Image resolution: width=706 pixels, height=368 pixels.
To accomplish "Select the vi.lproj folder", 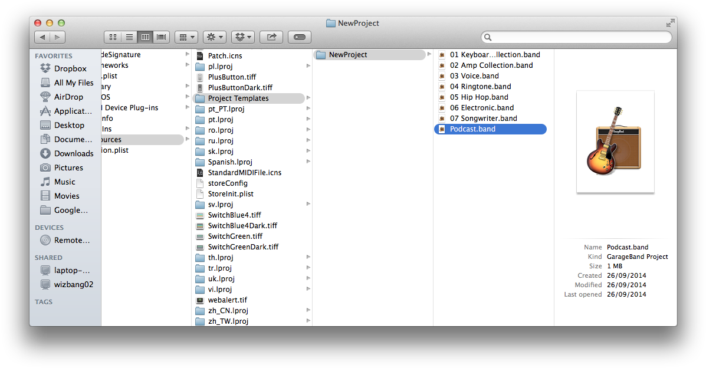I will point(214,289).
